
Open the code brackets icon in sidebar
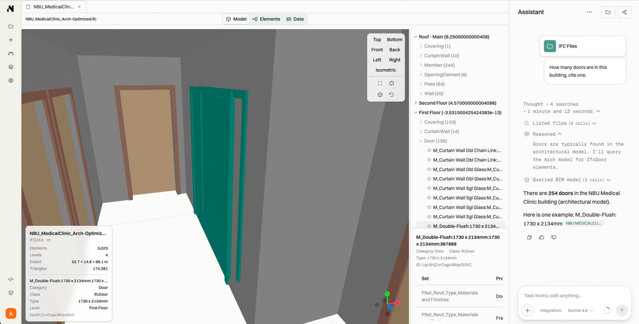coord(11,279)
